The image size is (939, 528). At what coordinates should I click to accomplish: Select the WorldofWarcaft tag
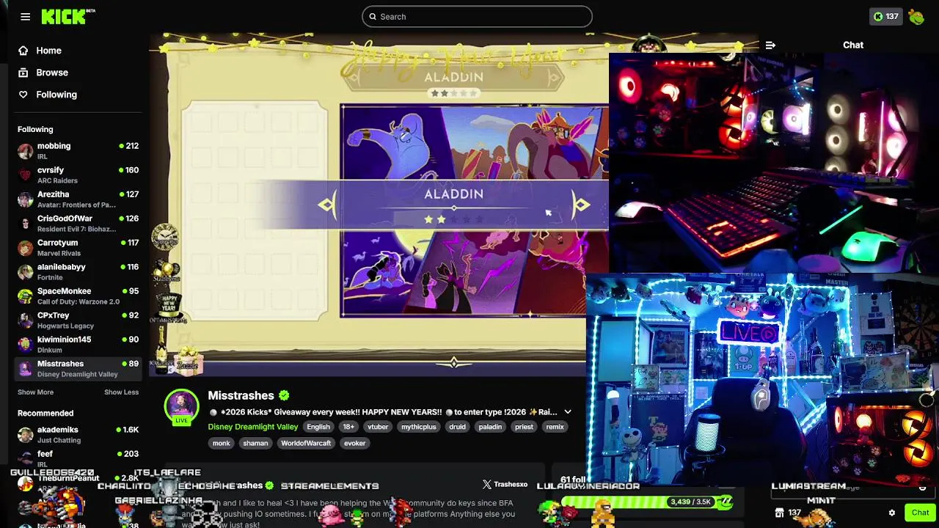[x=306, y=443]
